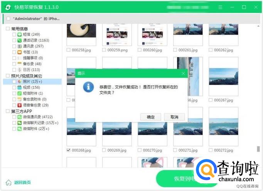Click the 快易苹果恢复 app logo
Viewport: 263px width, 191px height.
pyautogui.click(x=8, y=7)
